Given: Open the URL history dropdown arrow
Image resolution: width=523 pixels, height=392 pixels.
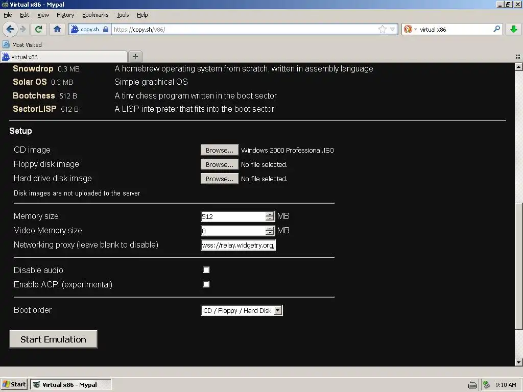Looking at the screenshot, I should point(393,29).
